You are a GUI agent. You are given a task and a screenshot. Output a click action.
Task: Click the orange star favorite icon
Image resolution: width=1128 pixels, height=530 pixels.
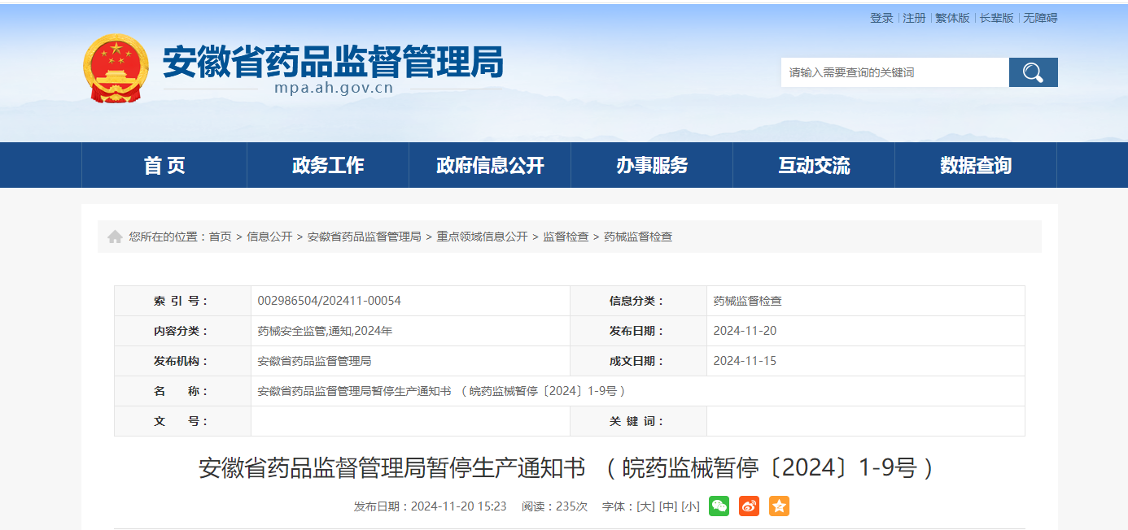pyautogui.click(x=779, y=506)
